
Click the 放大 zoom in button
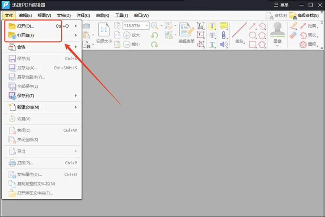(x=132, y=35)
